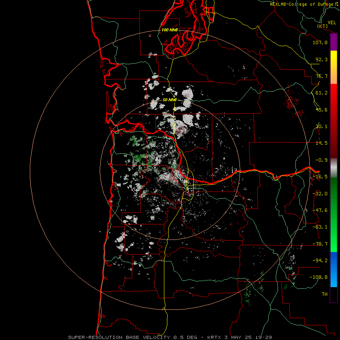The height and width of the screenshot is (340, 340).
Task: Click the 61.2 velocity scale value
Action: coord(321,93)
